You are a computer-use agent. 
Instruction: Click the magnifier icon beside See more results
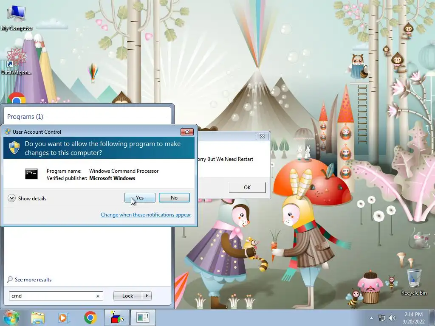10,279
